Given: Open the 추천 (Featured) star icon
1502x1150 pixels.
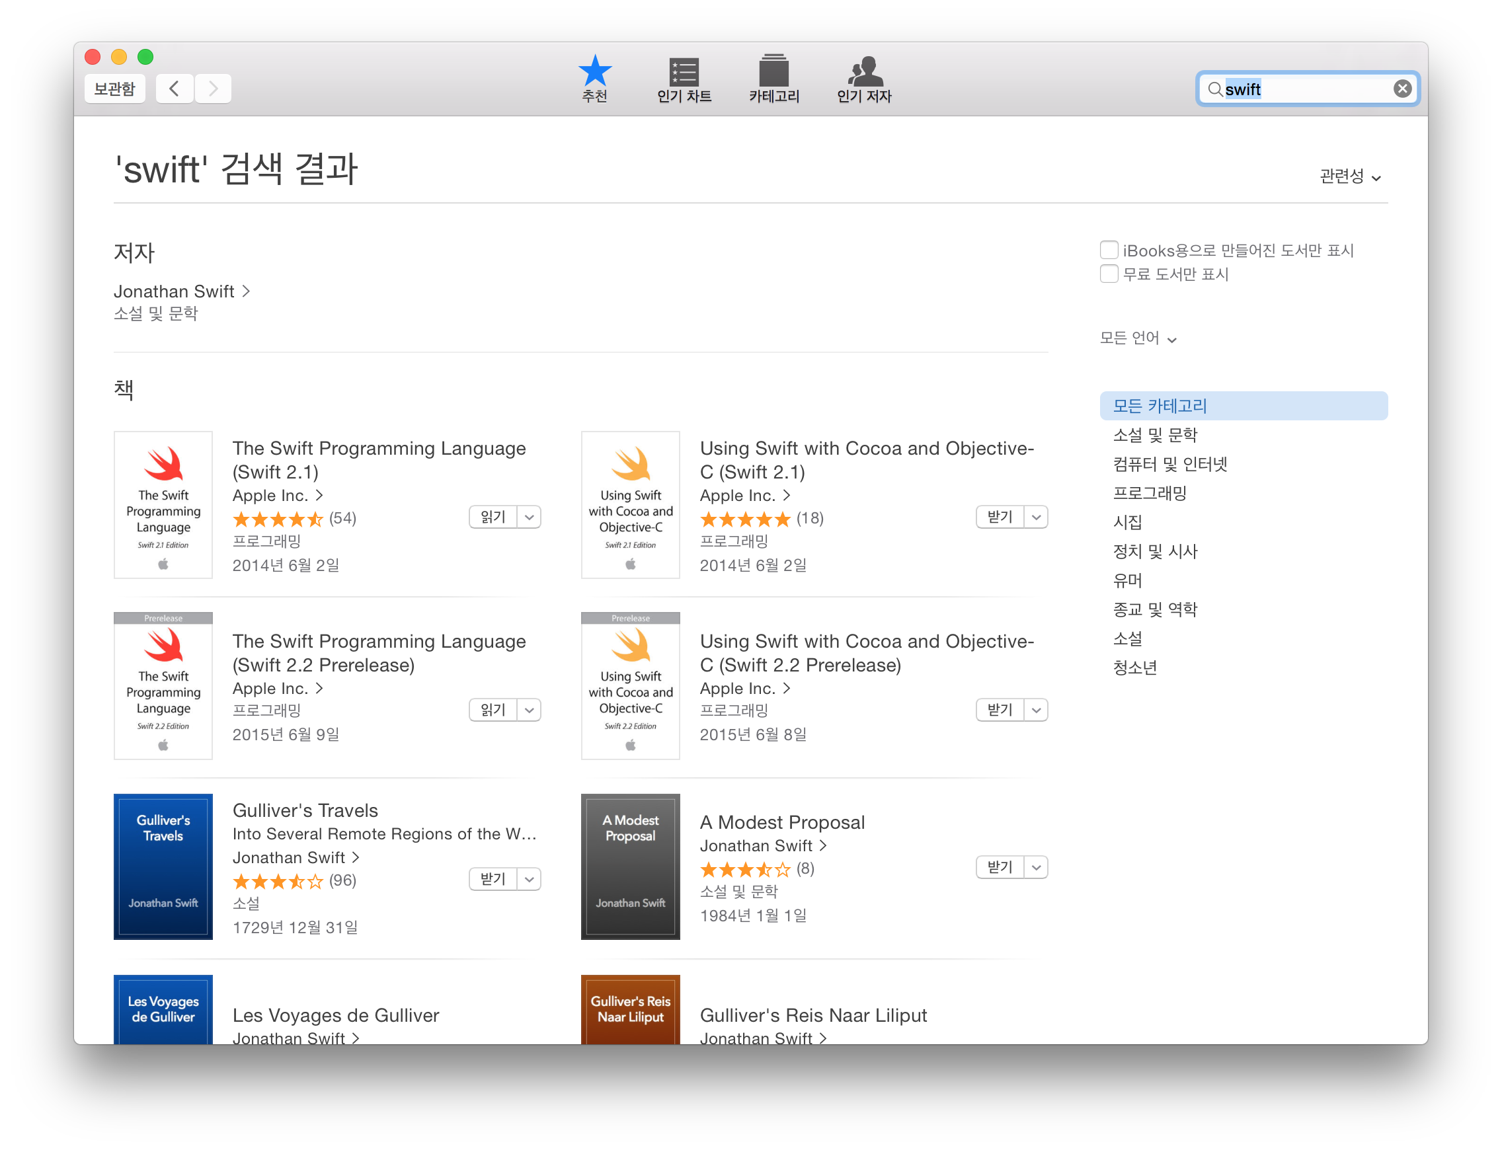Looking at the screenshot, I should (594, 71).
